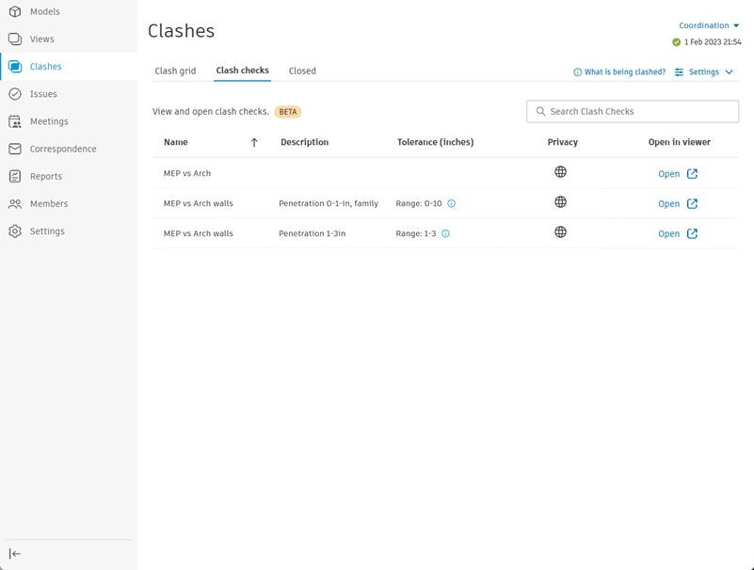Image resolution: width=754 pixels, height=570 pixels.
Task: Click the Name column header
Action: (x=175, y=142)
